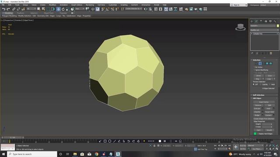
Task: Open the Workspaces Default dropdown
Action: (x=269, y=5)
